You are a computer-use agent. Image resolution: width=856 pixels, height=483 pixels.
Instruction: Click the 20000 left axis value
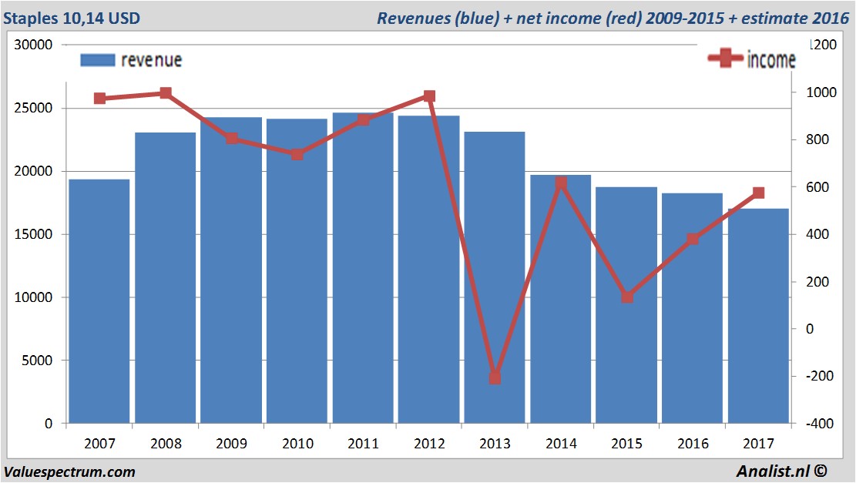click(33, 171)
